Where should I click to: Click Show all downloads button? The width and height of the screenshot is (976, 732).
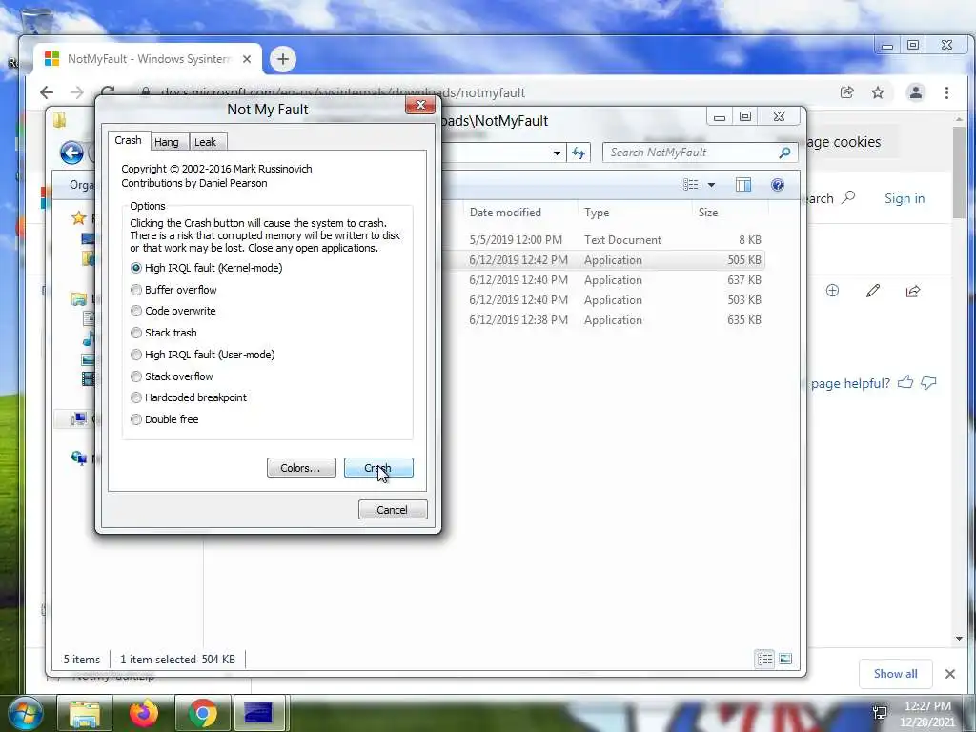(x=895, y=674)
